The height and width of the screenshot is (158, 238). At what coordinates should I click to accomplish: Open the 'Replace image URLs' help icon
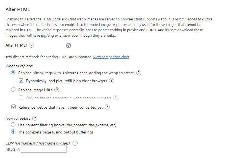pos(57,90)
